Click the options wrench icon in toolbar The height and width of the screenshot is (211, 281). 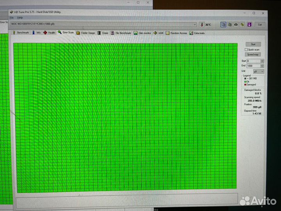coord(242,25)
